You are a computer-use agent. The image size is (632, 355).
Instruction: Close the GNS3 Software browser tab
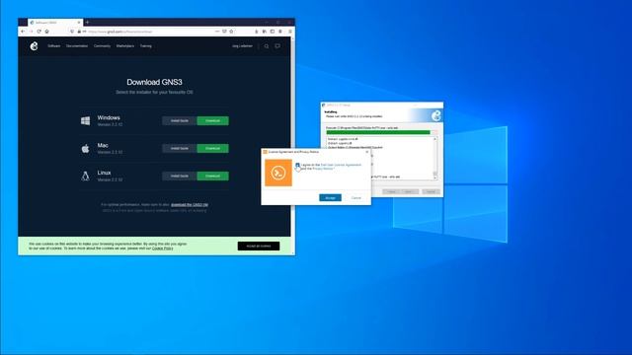coord(79,23)
